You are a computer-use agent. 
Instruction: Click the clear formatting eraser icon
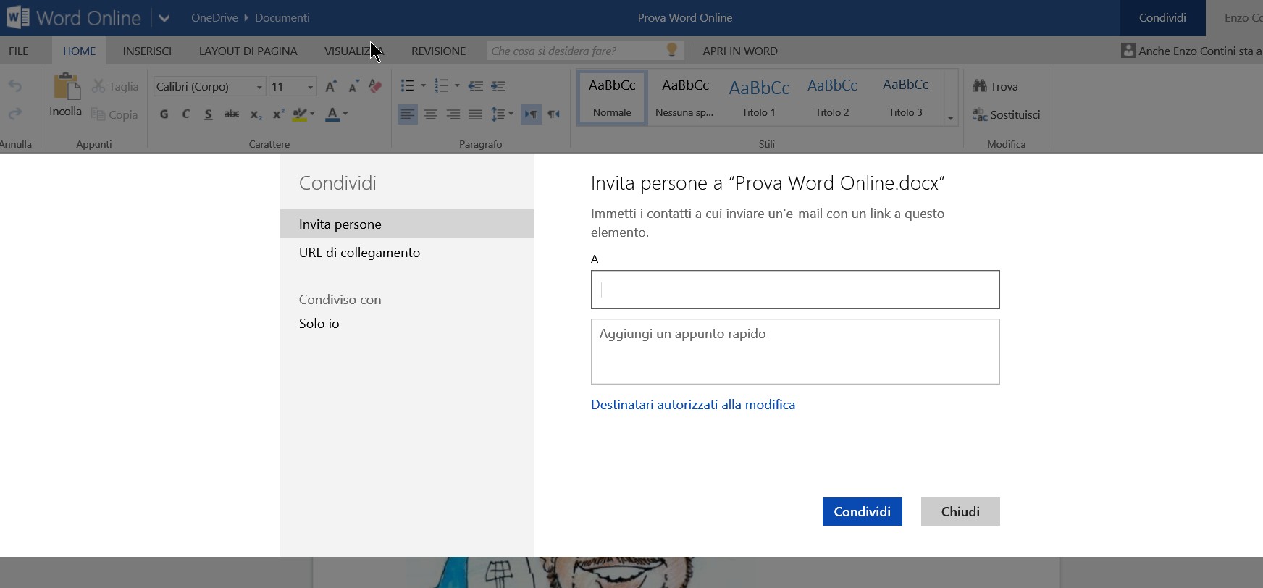[375, 86]
